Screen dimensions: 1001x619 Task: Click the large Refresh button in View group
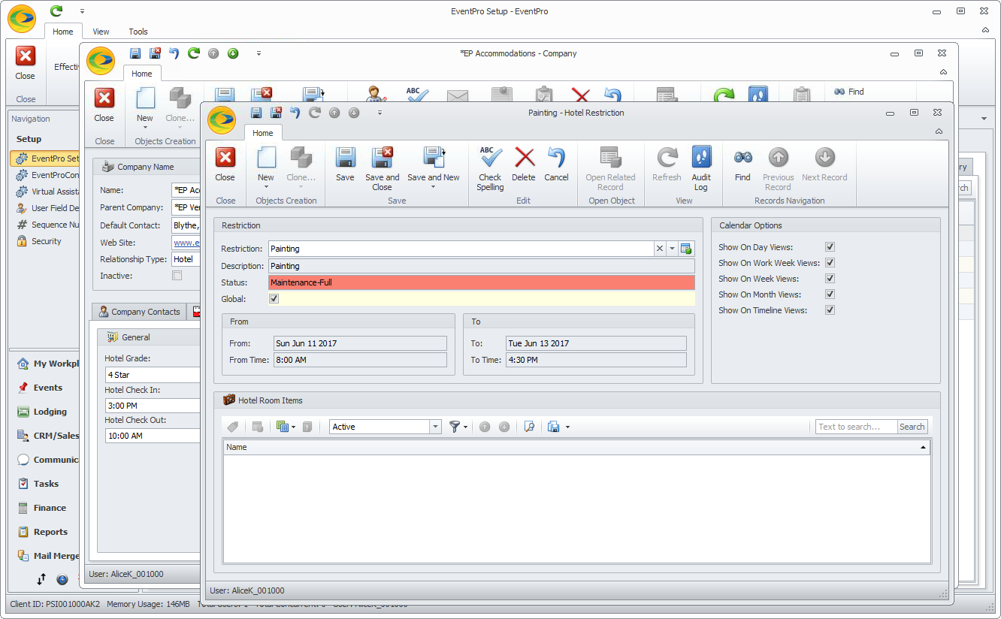667,165
